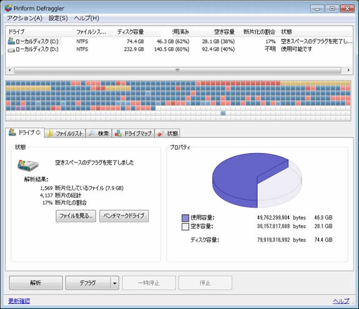The height and width of the screenshot is (309, 359).
Task: Click the 解析 button
Action: pos(36,283)
